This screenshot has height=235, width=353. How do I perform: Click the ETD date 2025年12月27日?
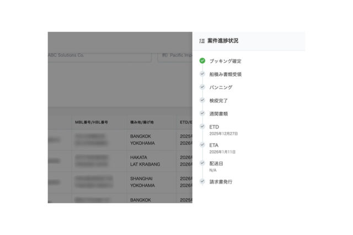(x=223, y=134)
